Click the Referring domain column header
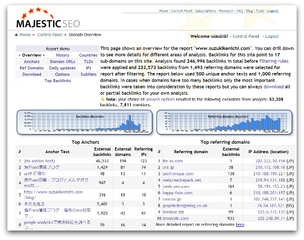304x240 pixels. pyautogui.click(x=191, y=152)
